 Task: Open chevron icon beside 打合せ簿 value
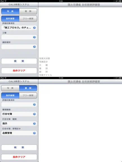pyautogui.click(x=34, y=114)
